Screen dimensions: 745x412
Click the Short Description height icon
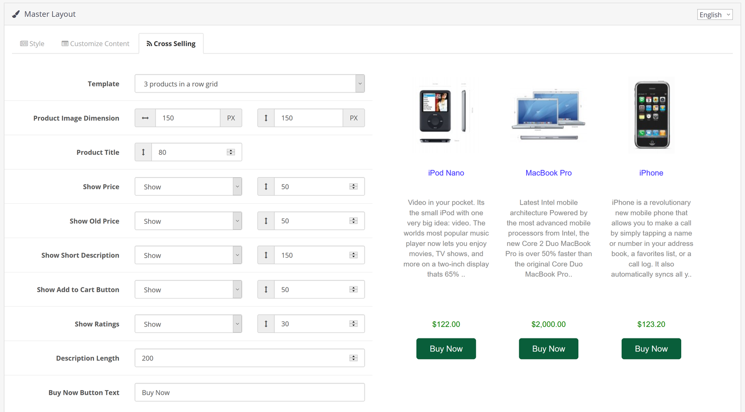(266, 255)
